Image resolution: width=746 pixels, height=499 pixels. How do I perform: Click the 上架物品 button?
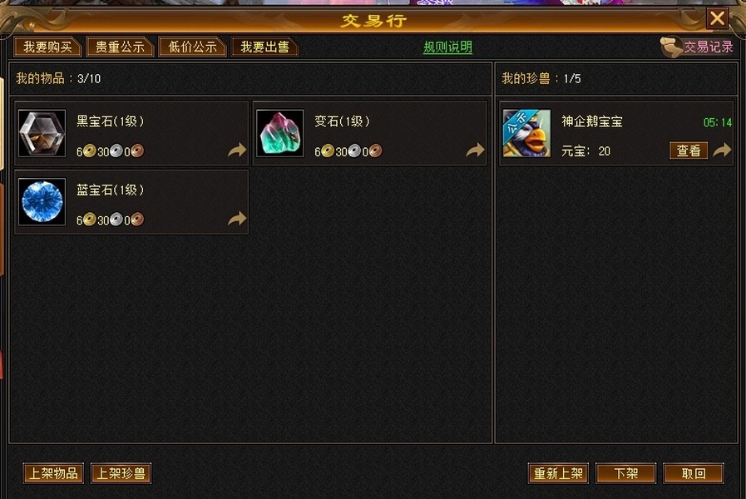click(x=53, y=473)
